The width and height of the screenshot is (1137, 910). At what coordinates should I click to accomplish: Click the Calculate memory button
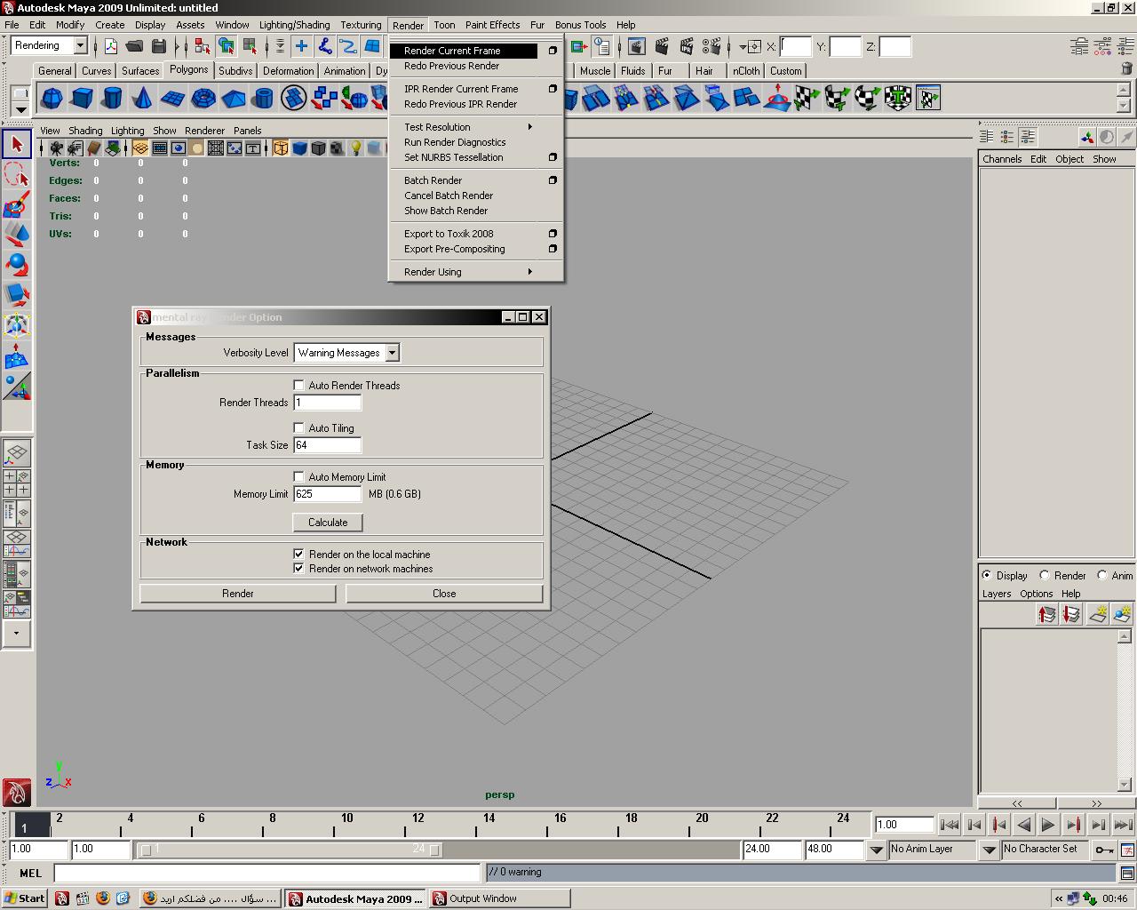click(x=328, y=523)
